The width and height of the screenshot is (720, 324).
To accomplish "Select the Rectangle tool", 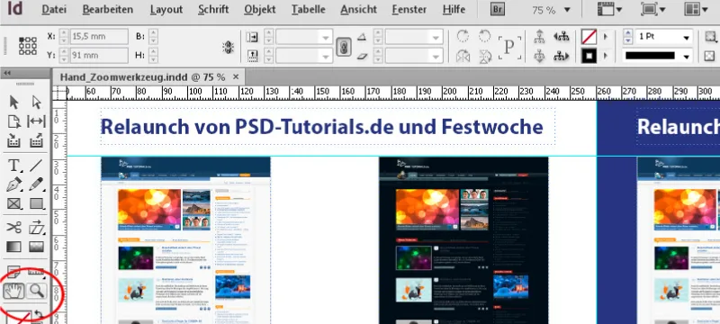I will 36,203.
